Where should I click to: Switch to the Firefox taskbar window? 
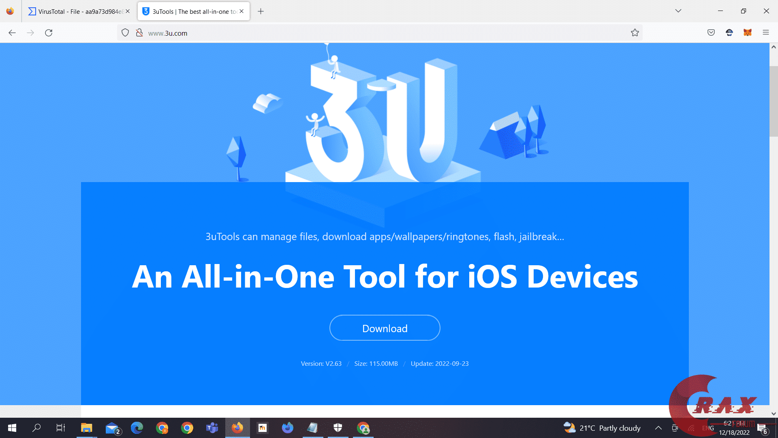coord(237,428)
